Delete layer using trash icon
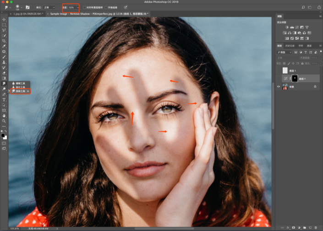Viewport: 323px width, 231px height. pos(315,227)
